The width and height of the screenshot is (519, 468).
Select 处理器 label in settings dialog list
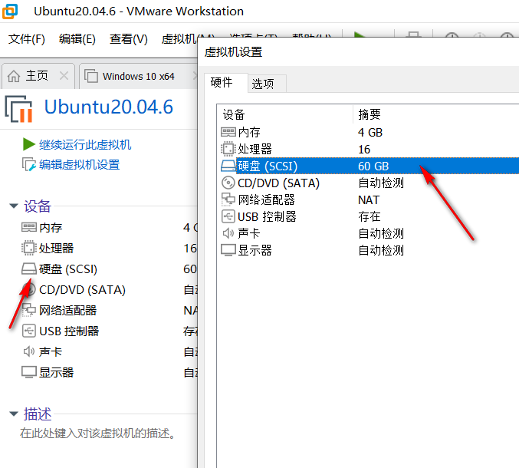(255, 150)
